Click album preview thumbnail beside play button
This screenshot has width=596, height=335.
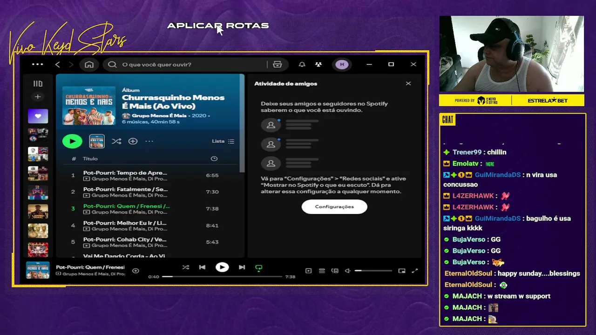pyautogui.click(x=97, y=141)
